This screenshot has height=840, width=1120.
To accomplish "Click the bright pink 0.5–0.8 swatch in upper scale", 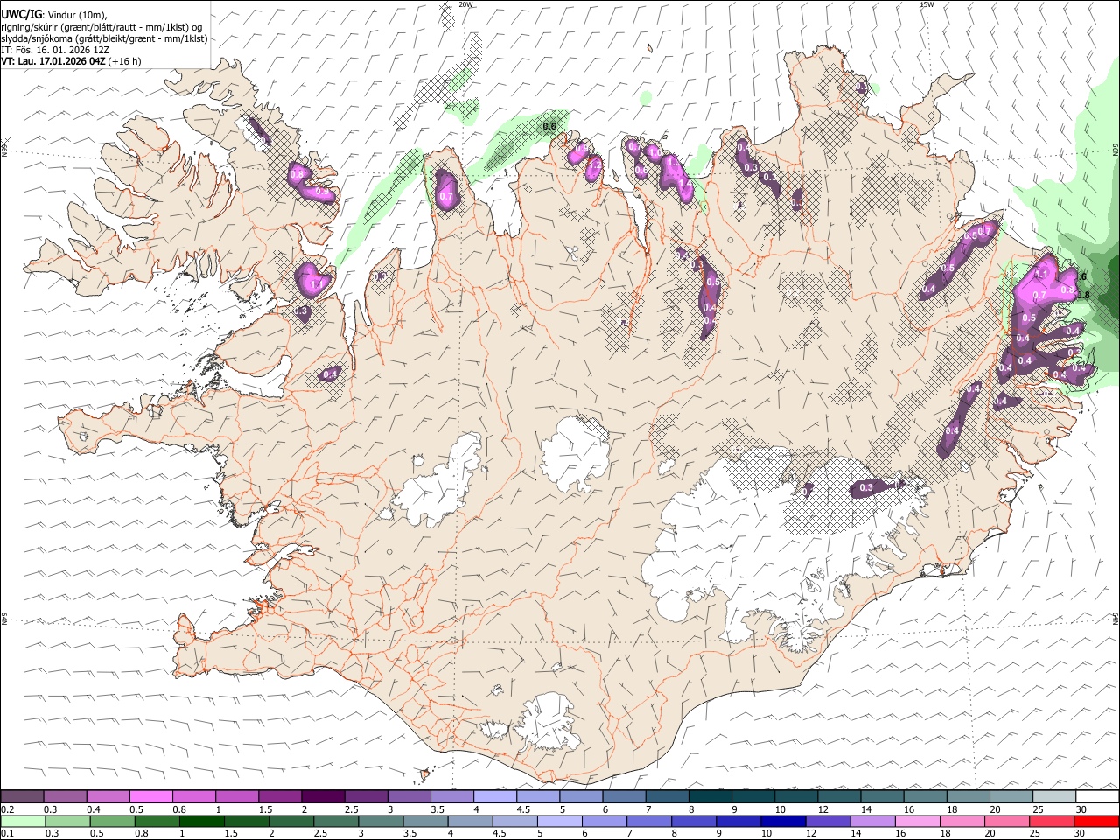I will point(150,797).
